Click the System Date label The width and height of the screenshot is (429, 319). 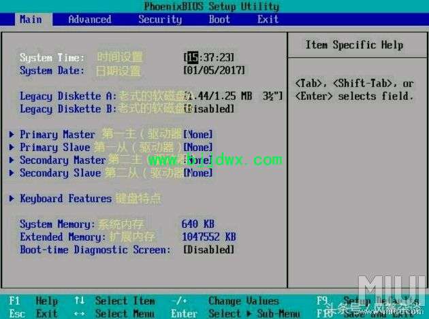click(52, 70)
